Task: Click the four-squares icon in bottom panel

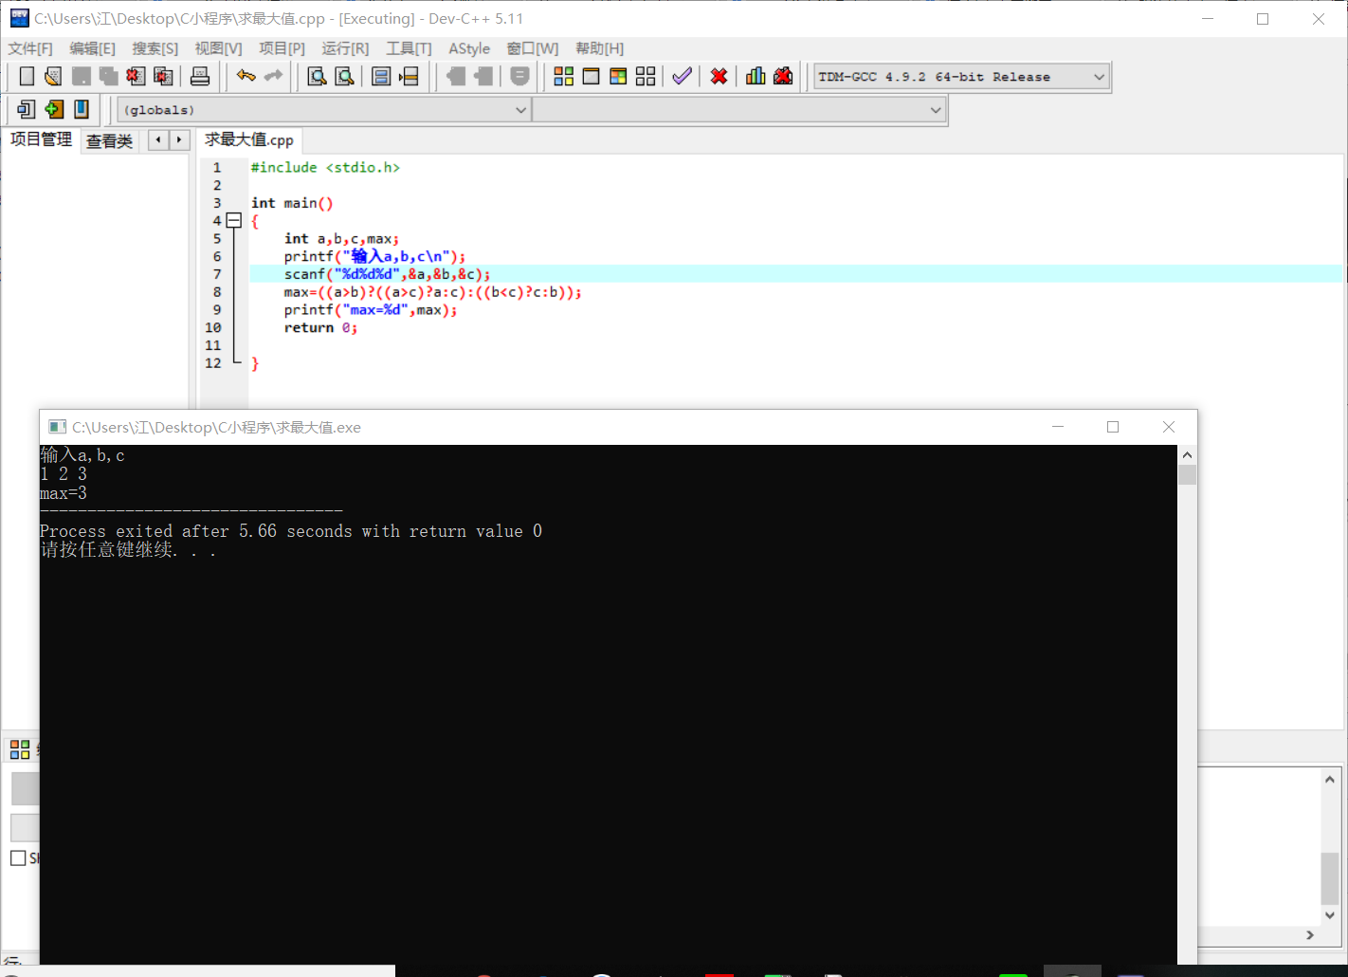Action: (x=20, y=749)
